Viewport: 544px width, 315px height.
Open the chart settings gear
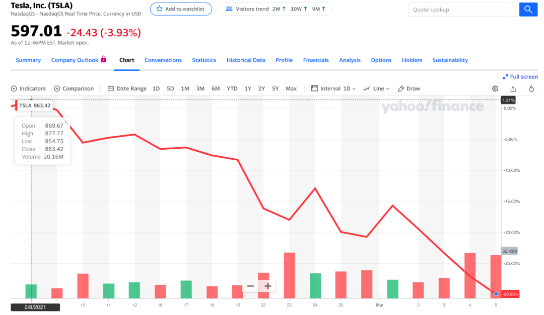[495, 88]
